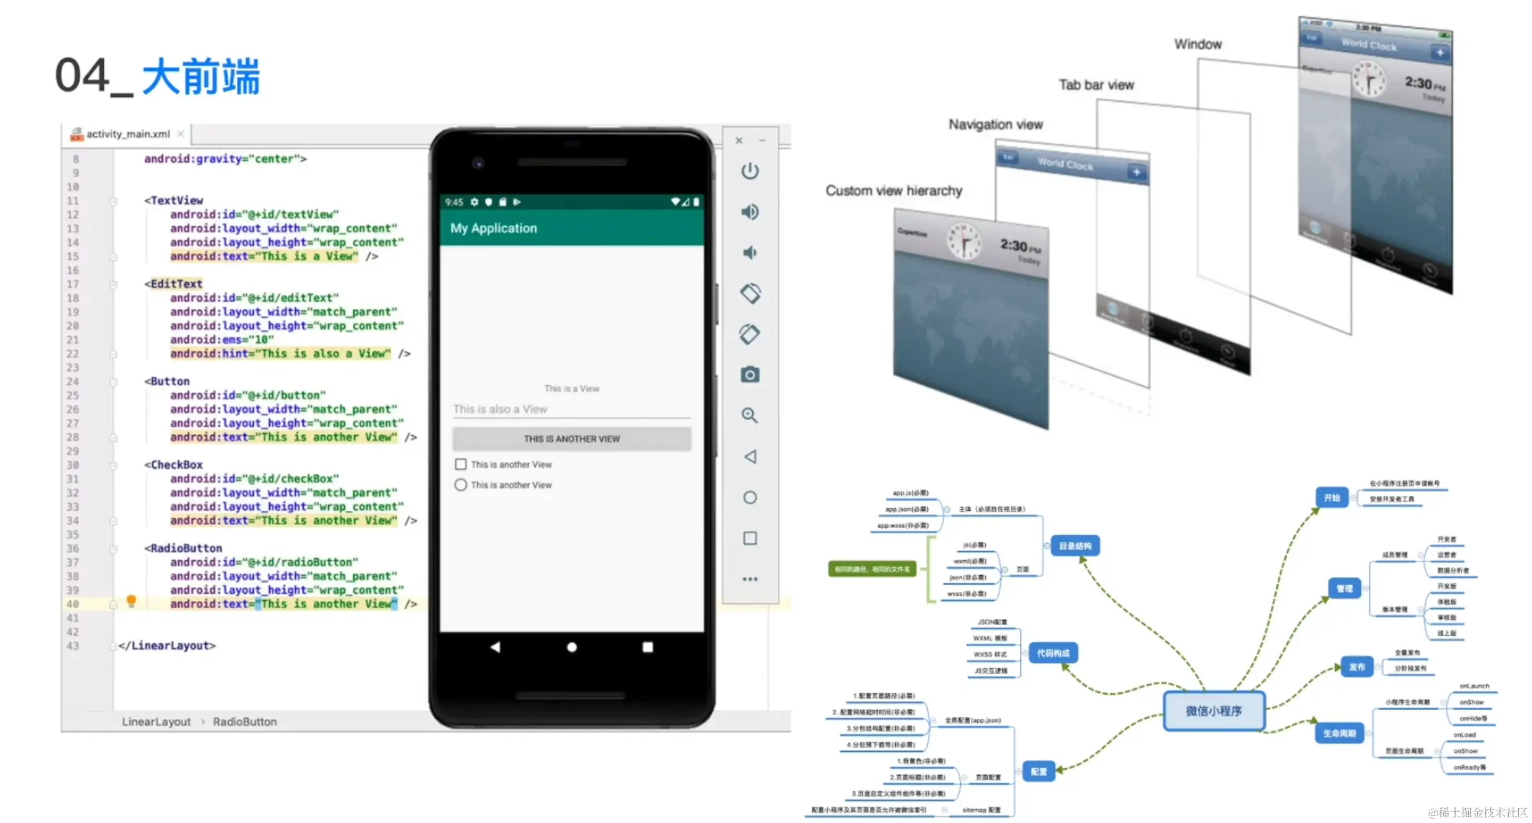The height and width of the screenshot is (823, 1532).
Task: Activate the emulator zoom magnifier icon
Action: (x=750, y=415)
